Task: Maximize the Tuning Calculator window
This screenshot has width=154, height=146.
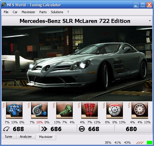Action: click(x=143, y=5)
